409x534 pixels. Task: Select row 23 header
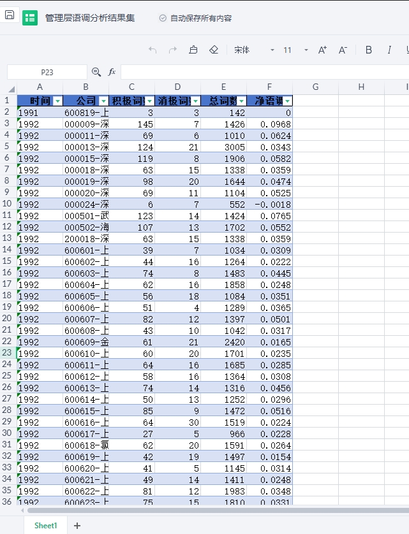coord(8,353)
